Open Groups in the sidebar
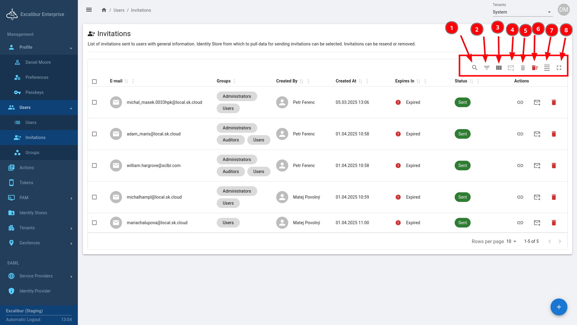 pos(32,153)
